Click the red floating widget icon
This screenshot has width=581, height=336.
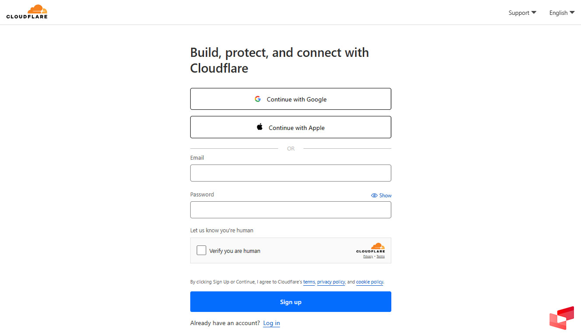(x=561, y=318)
